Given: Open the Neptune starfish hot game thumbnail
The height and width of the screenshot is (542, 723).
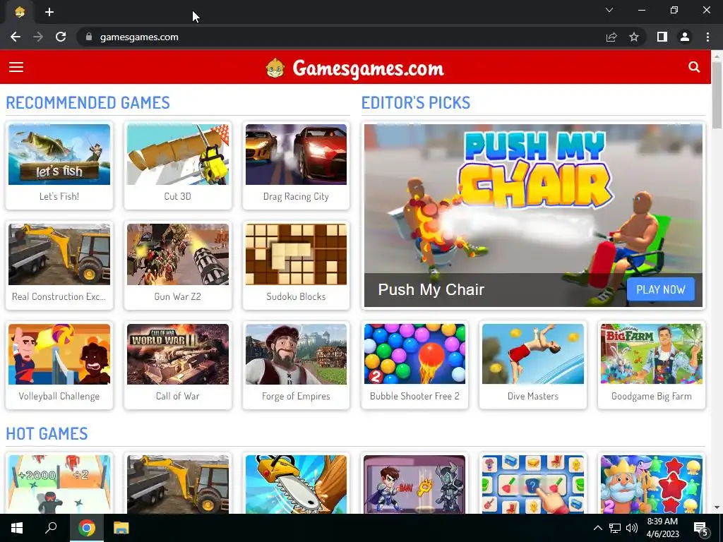Looking at the screenshot, I should pos(652,484).
